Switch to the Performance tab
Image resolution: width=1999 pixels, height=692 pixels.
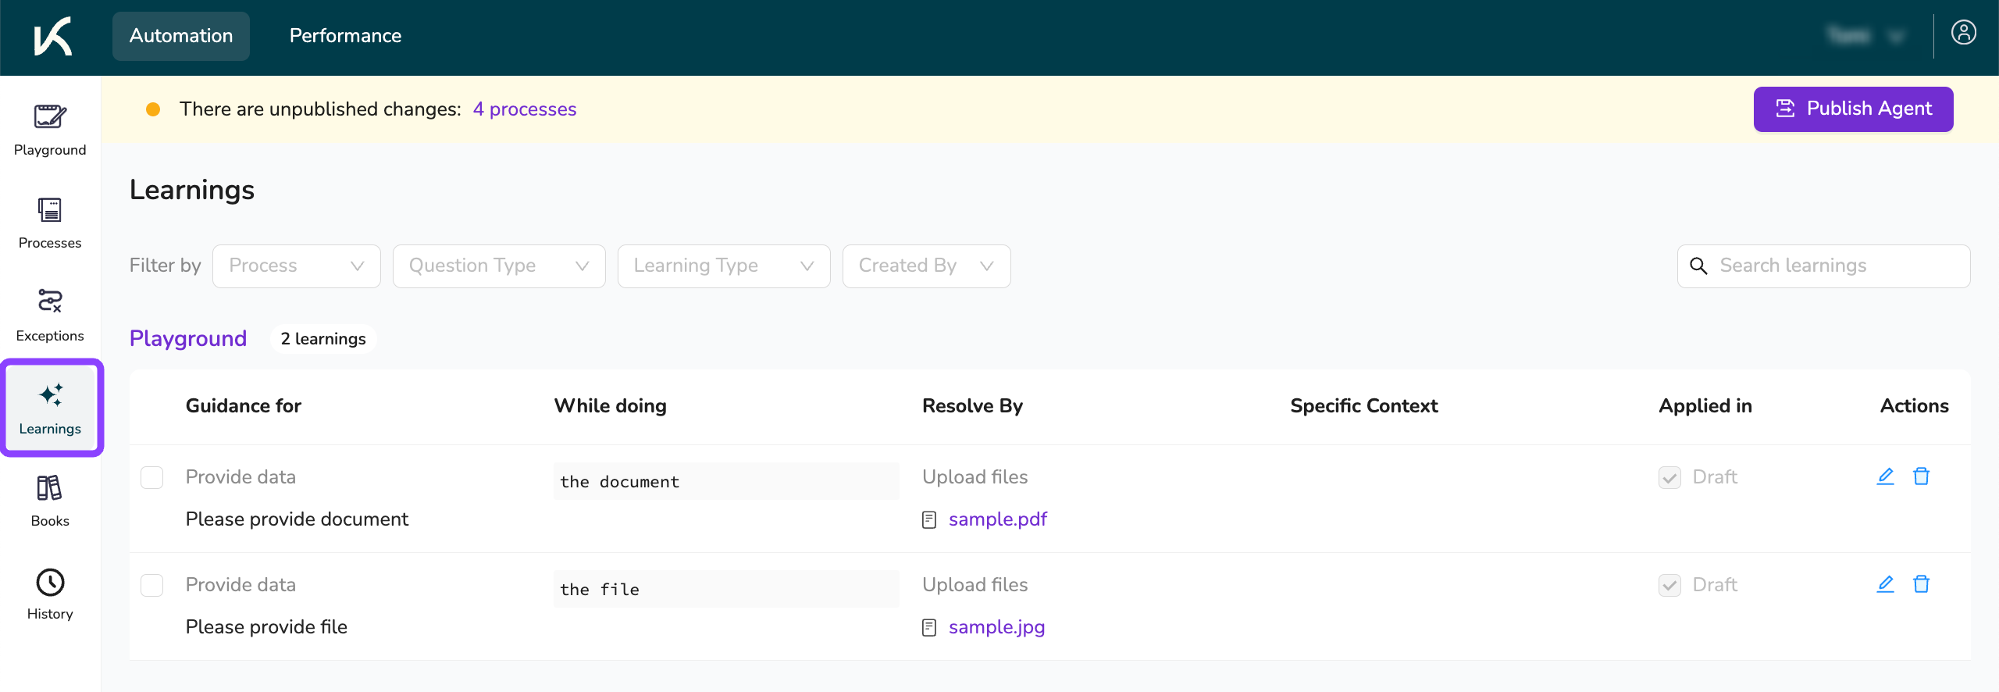[345, 36]
